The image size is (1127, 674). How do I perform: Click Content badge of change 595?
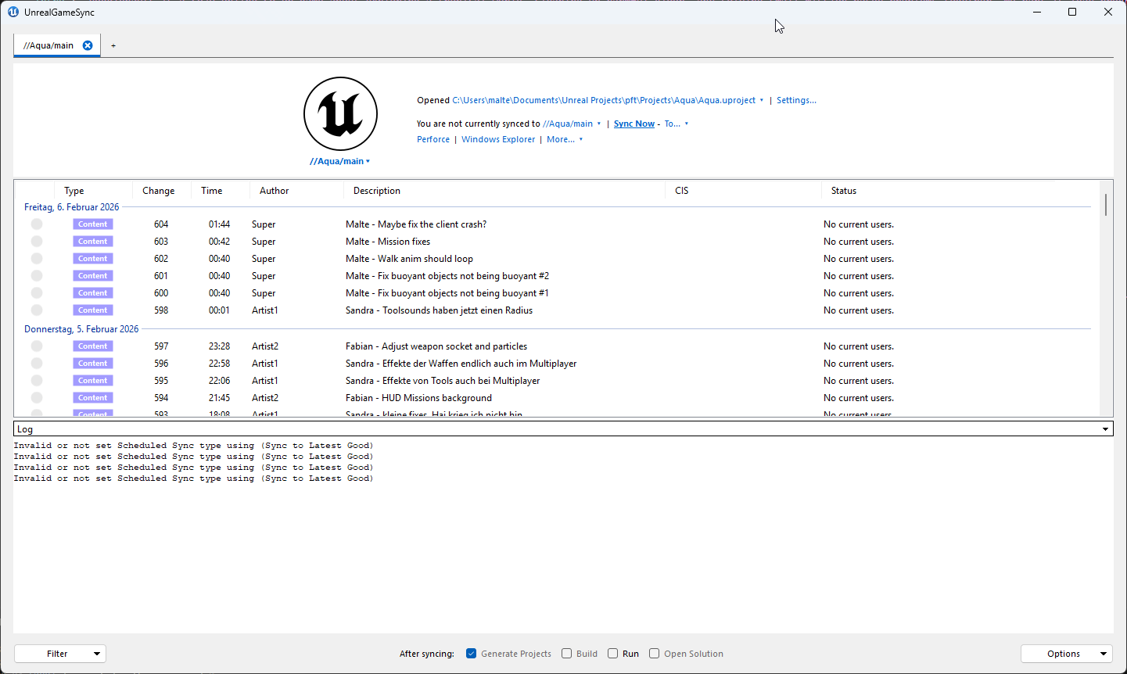[93, 381]
